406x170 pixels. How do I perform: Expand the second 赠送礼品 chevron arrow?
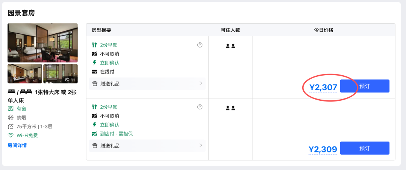point(201,145)
